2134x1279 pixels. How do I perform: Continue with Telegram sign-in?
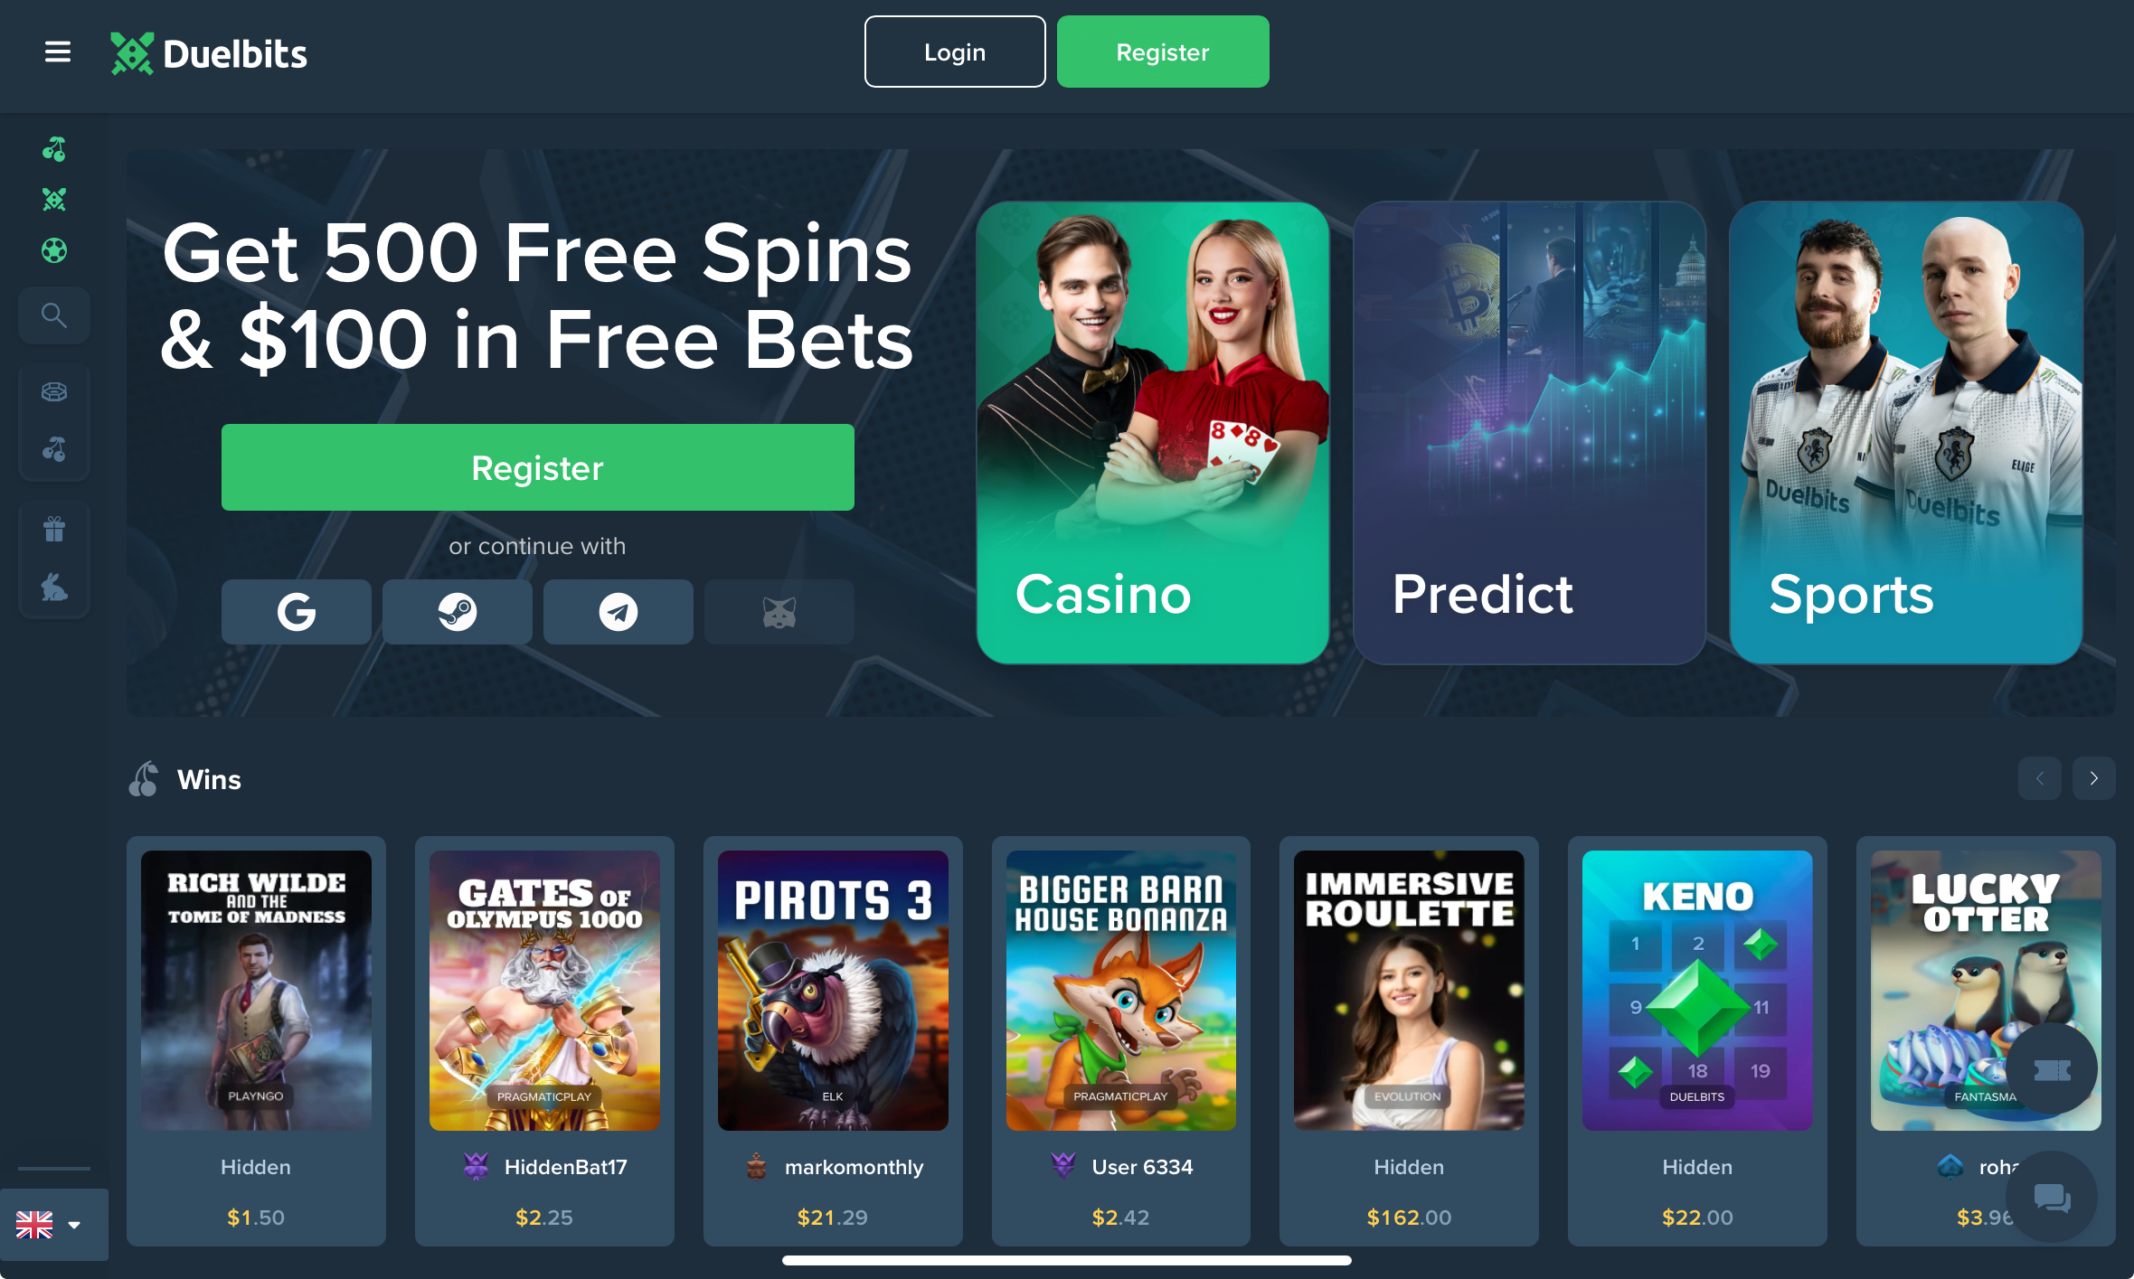click(x=618, y=612)
